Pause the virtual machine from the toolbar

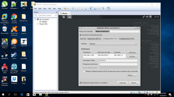coord(65,9)
